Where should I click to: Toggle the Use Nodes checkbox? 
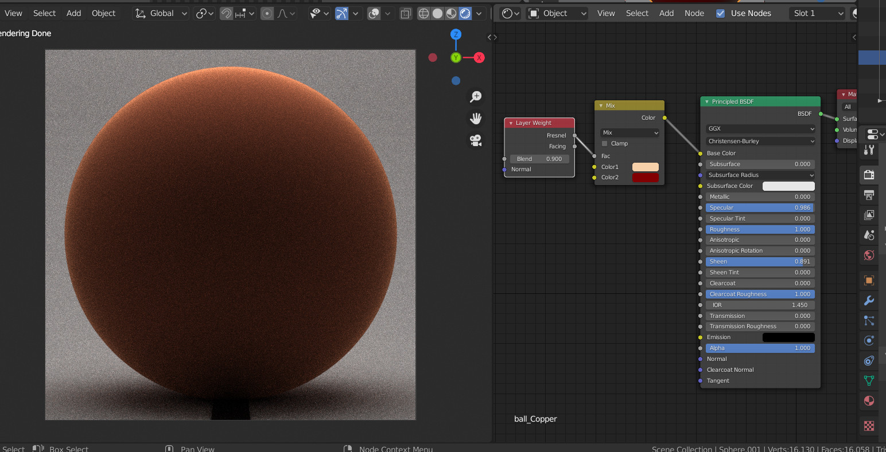[x=721, y=13]
